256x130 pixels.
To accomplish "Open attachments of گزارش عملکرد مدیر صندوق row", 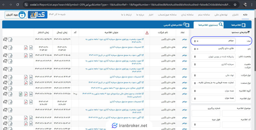I will 11,88.
